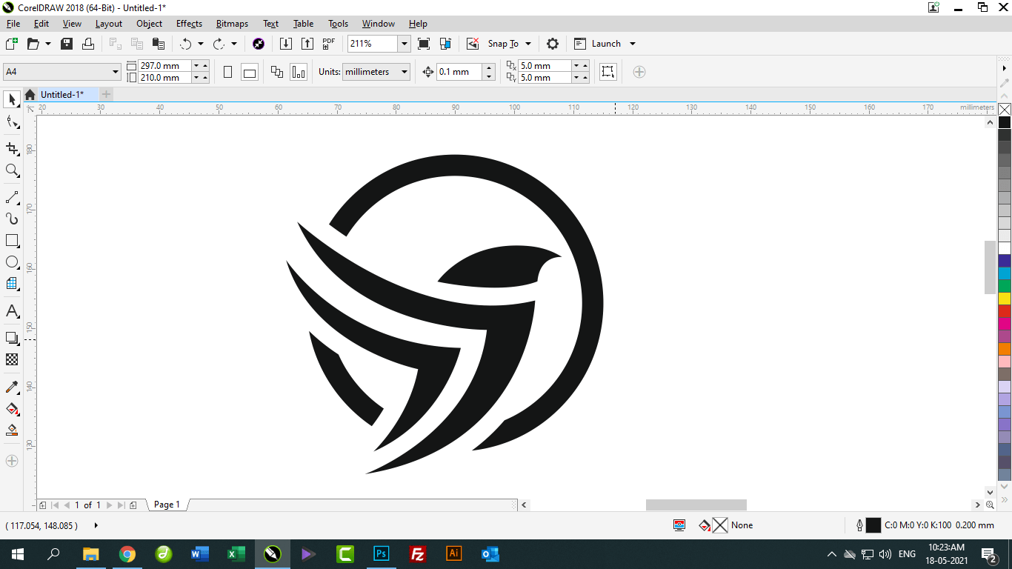The image size is (1012, 569).
Task: Expand the cursor coordinates flyout arrow
Action: (x=96, y=525)
